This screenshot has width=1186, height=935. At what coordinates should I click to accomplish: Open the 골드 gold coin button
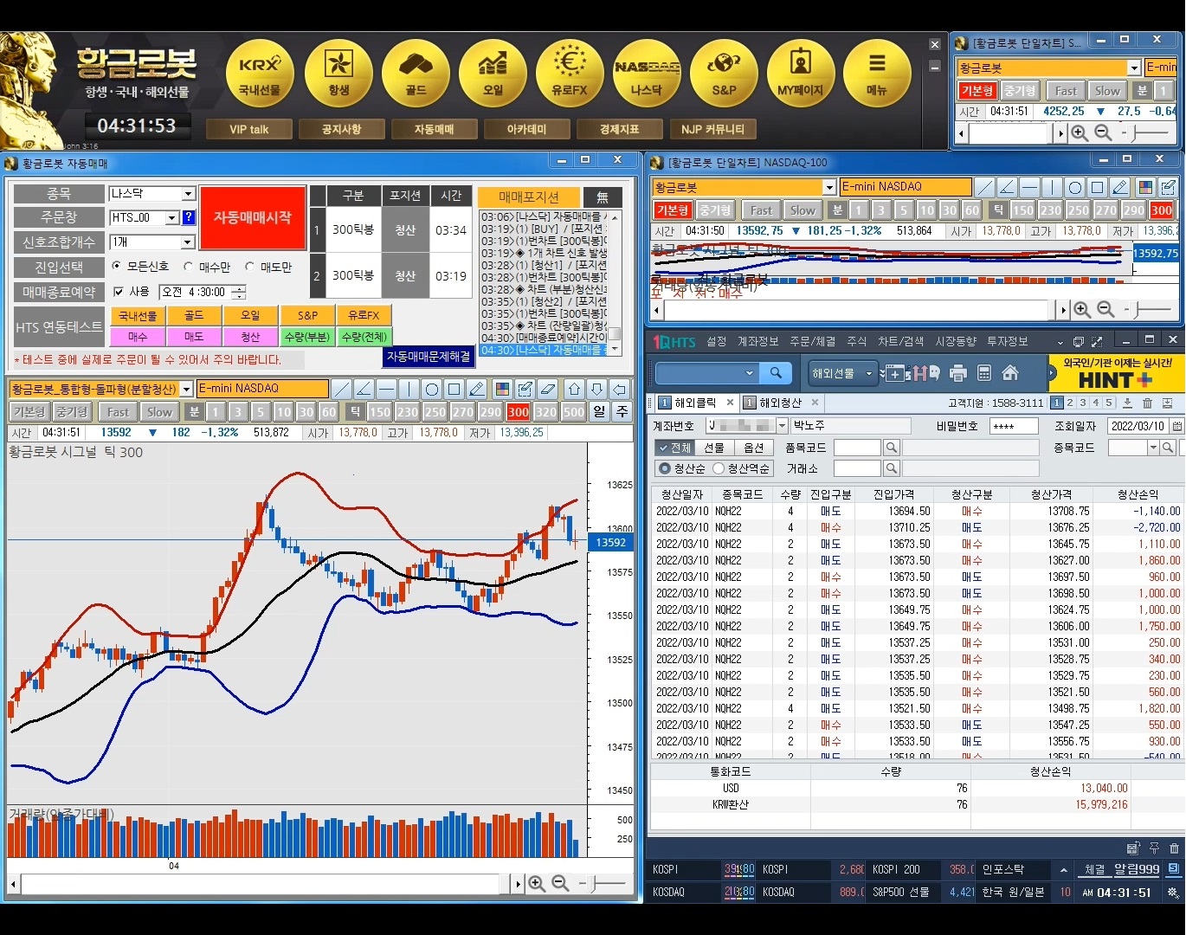(416, 73)
